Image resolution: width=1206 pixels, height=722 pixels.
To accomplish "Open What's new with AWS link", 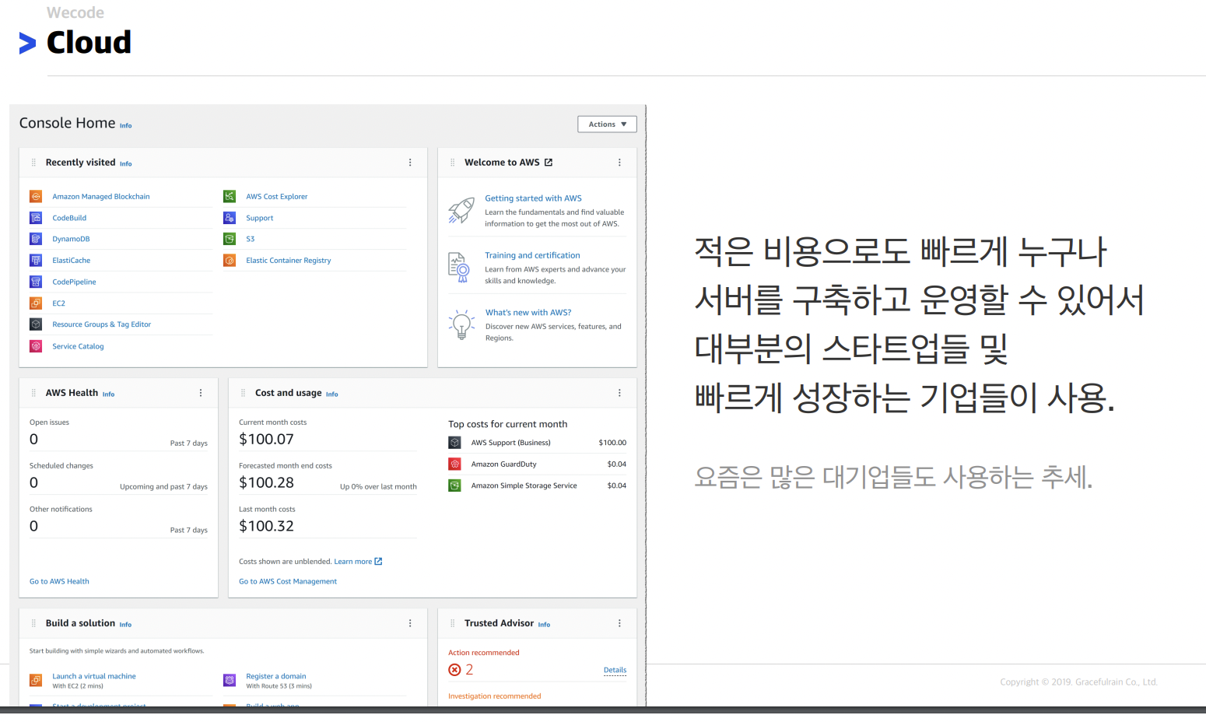I will click(x=528, y=313).
